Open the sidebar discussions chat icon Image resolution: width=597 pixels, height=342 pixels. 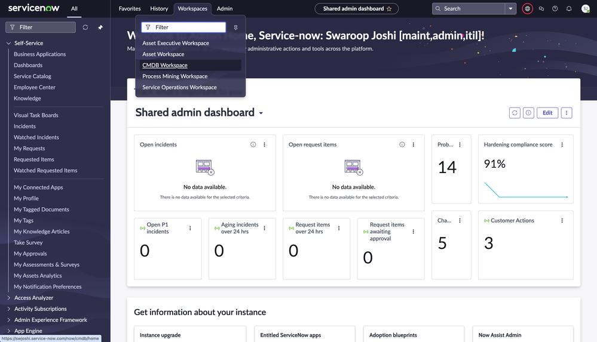click(541, 8)
